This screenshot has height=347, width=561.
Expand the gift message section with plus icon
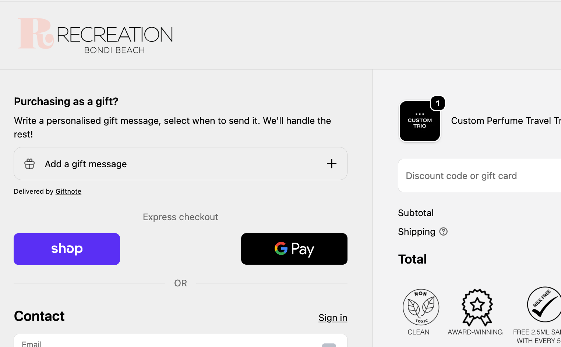[332, 164]
